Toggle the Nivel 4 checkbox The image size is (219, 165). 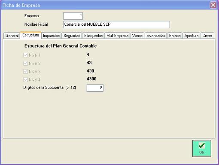(25, 80)
